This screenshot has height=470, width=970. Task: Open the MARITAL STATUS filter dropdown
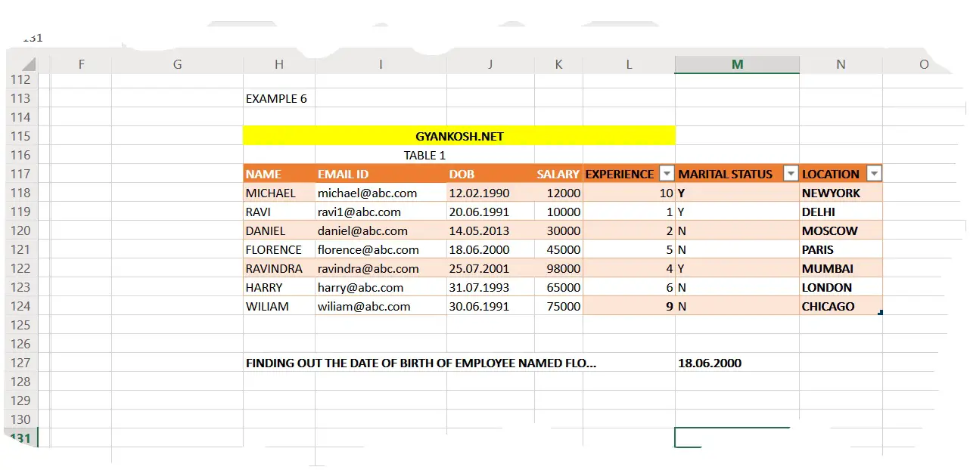[x=791, y=174]
